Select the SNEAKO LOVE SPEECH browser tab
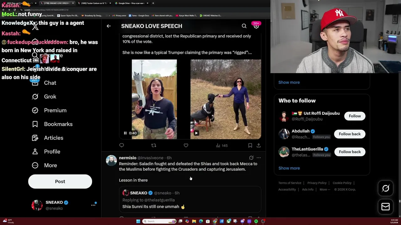401x225 pixels. point(57,3)
